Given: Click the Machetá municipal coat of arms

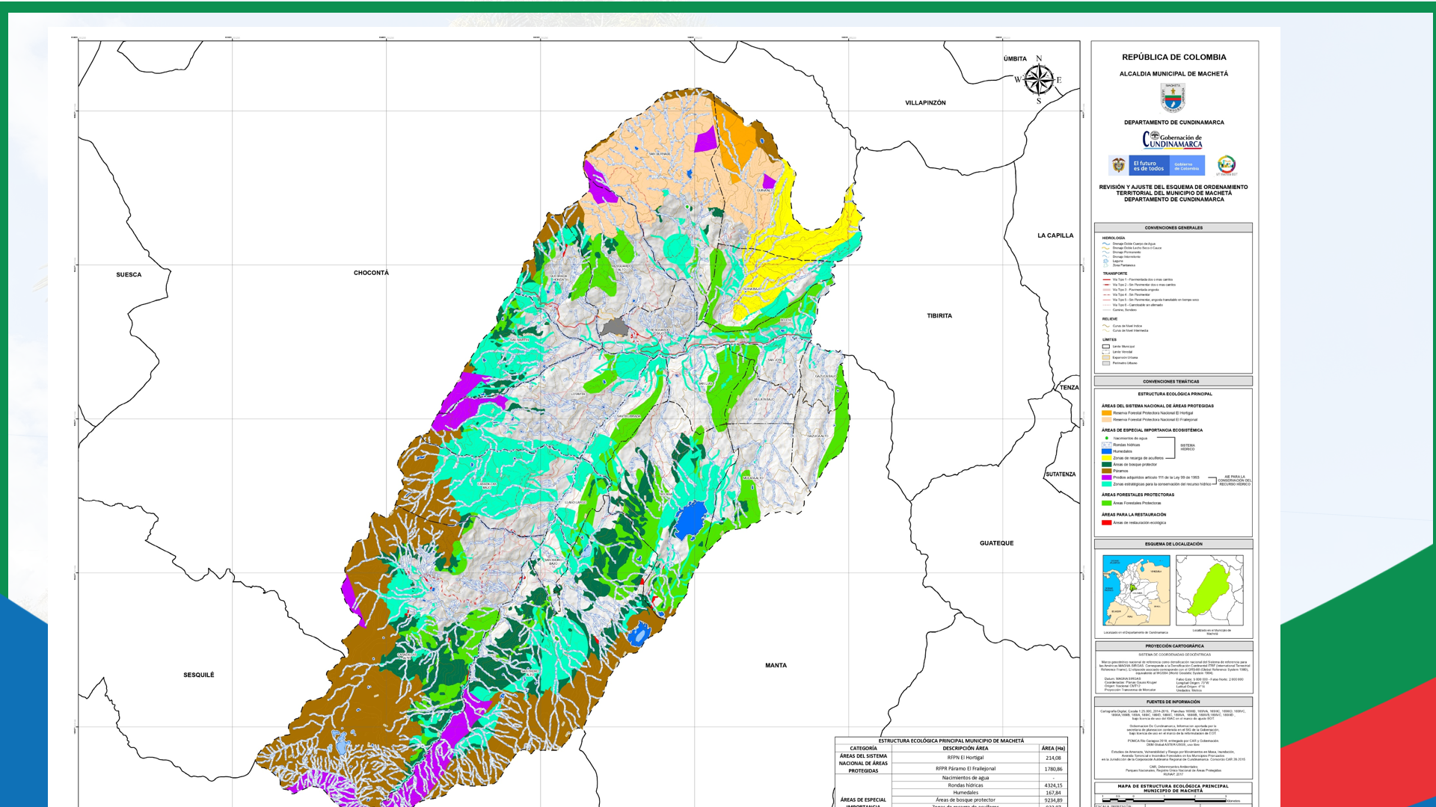Looking at the screenshot, I should click(1173, 98).
